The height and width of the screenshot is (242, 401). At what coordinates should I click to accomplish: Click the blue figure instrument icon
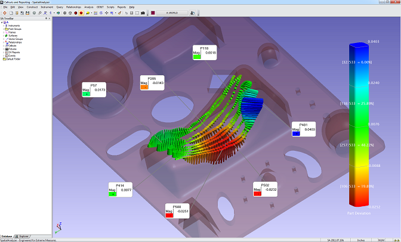tap(51, 13)
